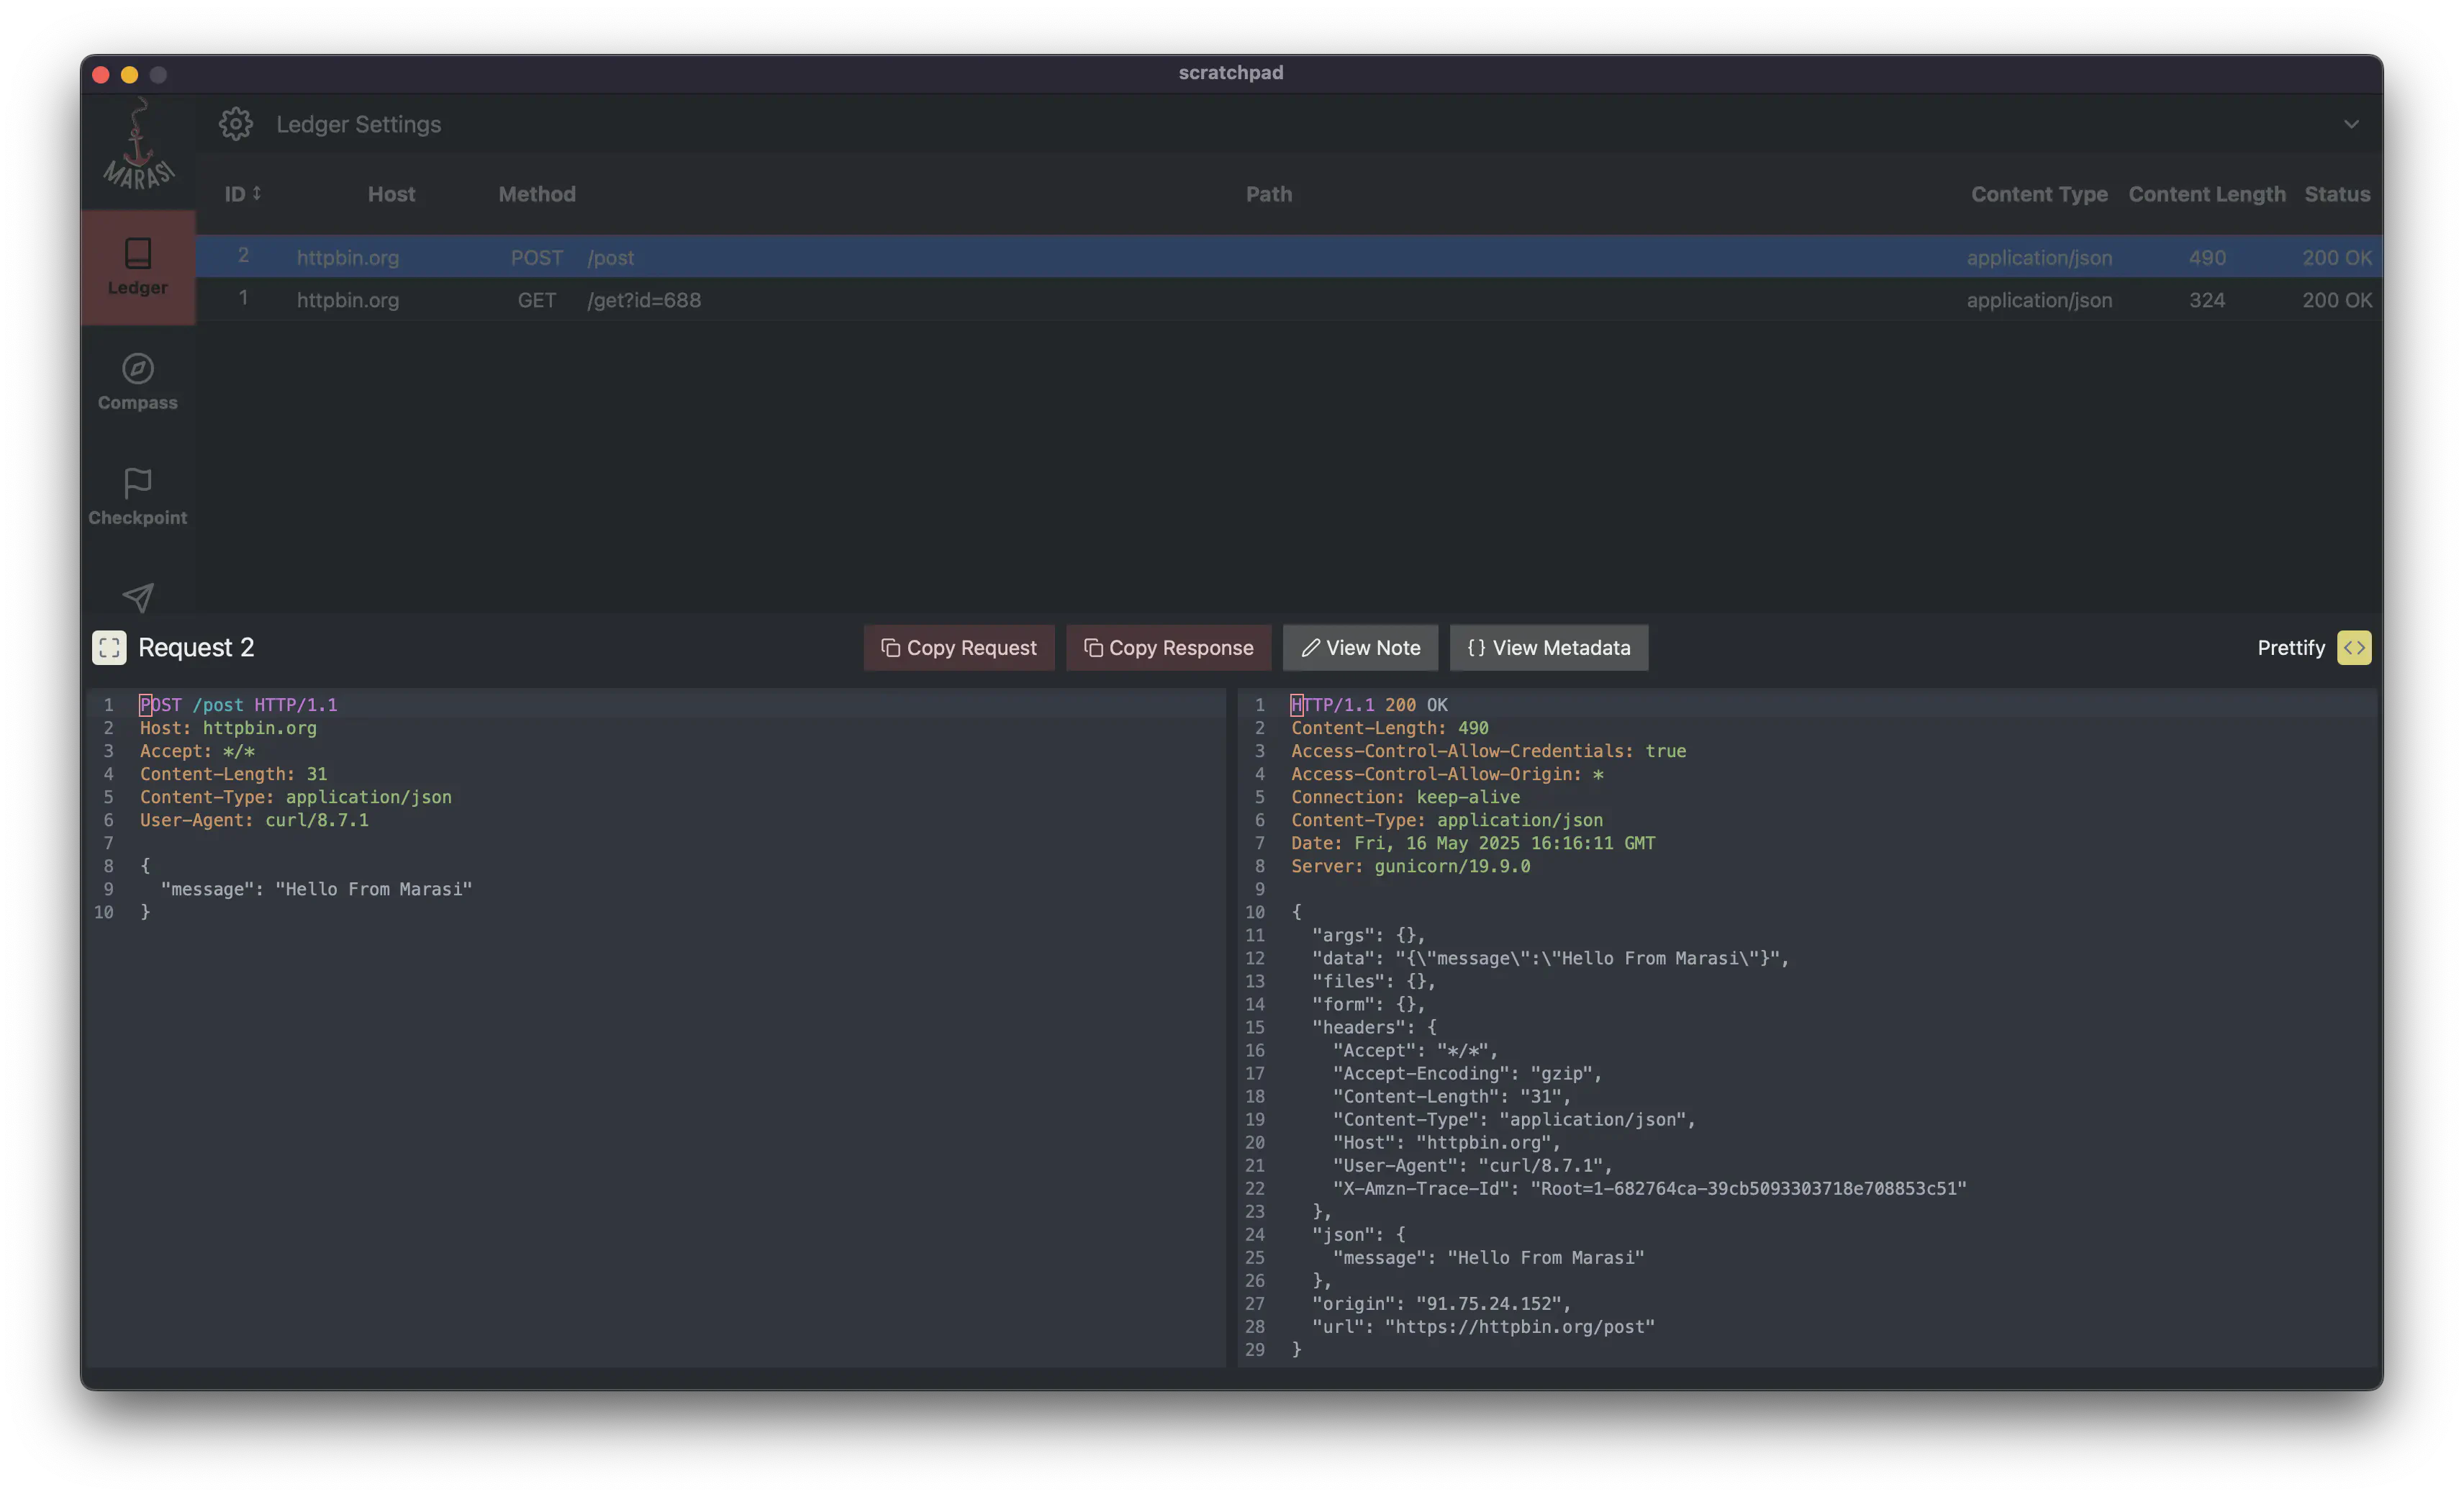Viewport: 2464px width, 1497px height.
Task: Open the note with View Note
Action: [1360, 647]
